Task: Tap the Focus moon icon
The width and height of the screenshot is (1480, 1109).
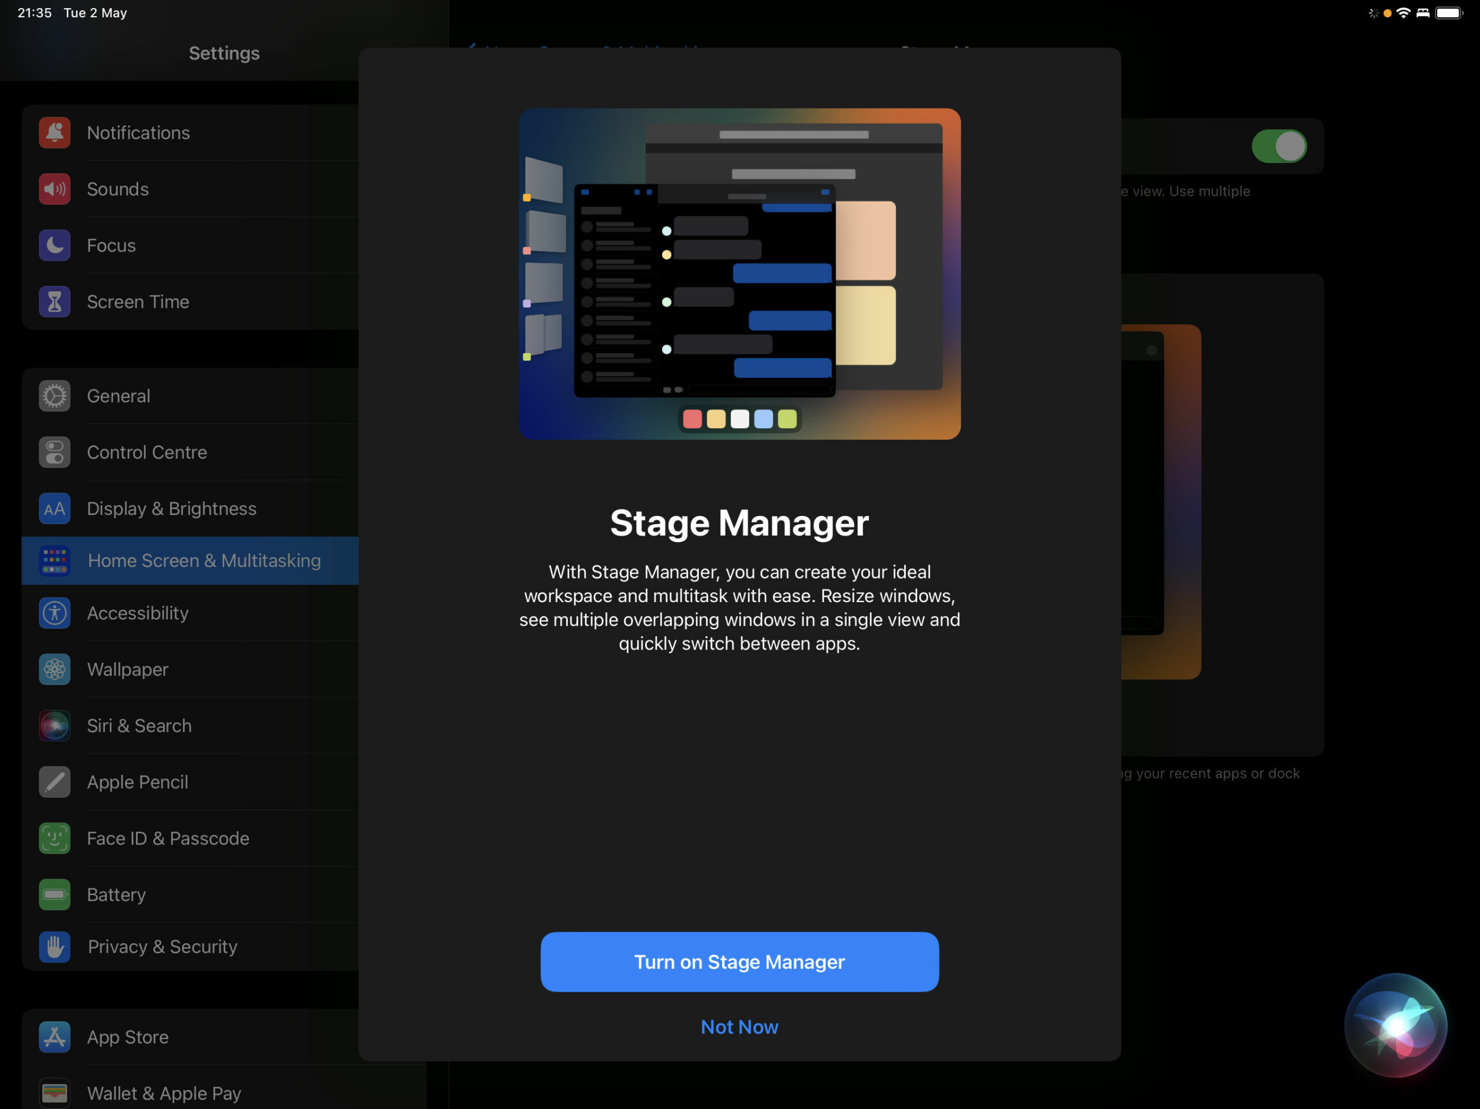Action: [x=54, y=246]
